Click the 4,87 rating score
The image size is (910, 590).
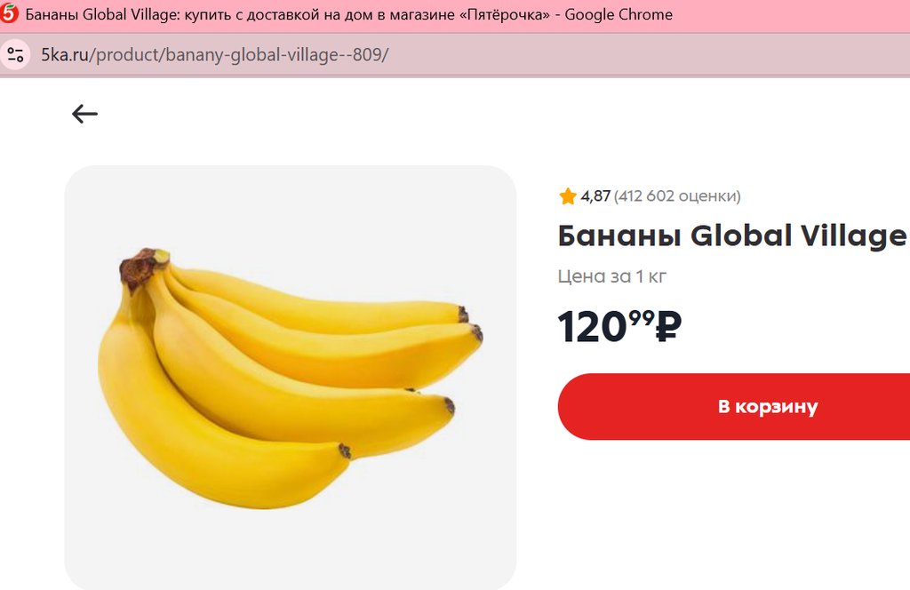595,196
